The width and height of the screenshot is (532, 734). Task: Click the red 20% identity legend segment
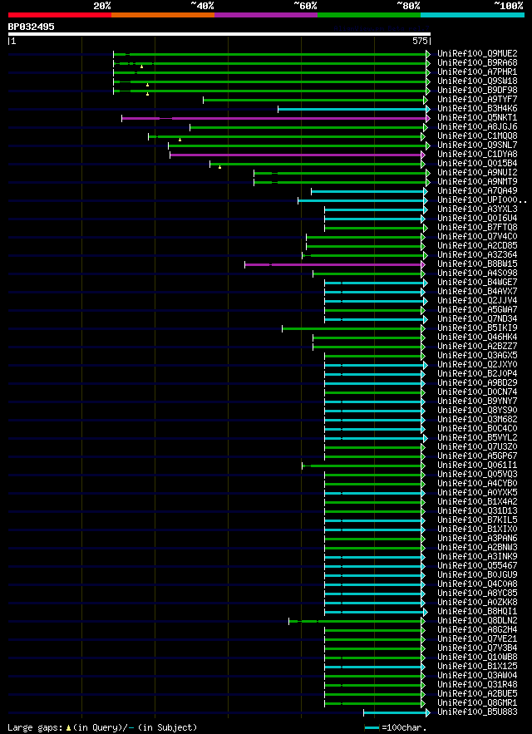(60, 14)
